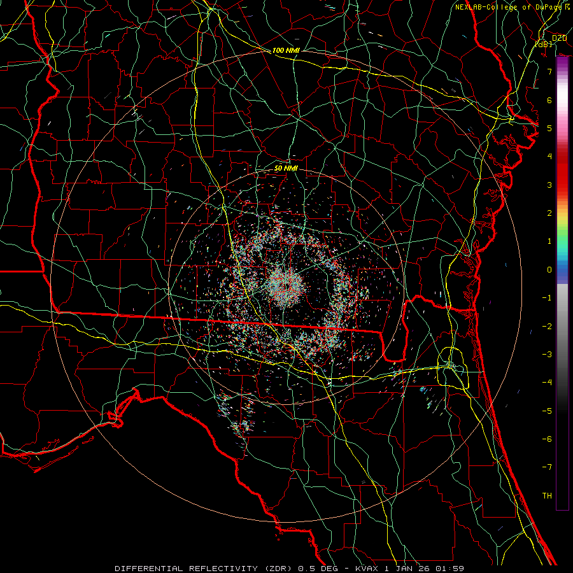
Task: Click the "TH" threshold label in legend
Action: coord(547,496)
